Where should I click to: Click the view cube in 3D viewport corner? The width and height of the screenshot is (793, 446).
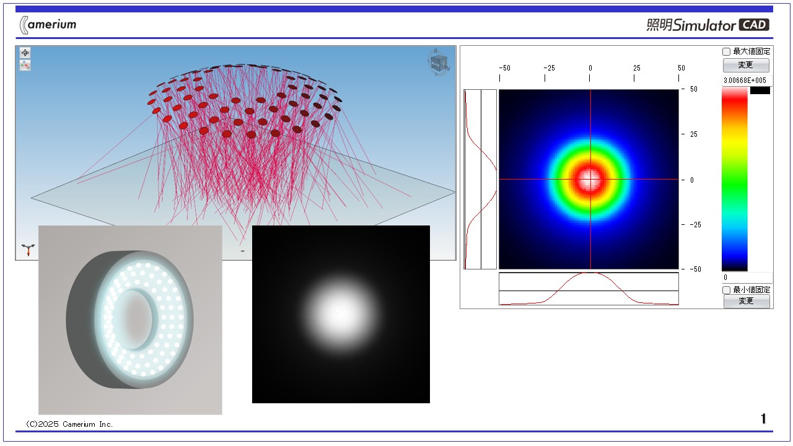(x=438, y=63)
